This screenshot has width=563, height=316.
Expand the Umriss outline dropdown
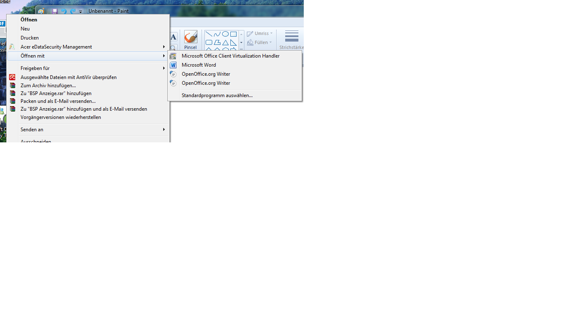point(260,34)
